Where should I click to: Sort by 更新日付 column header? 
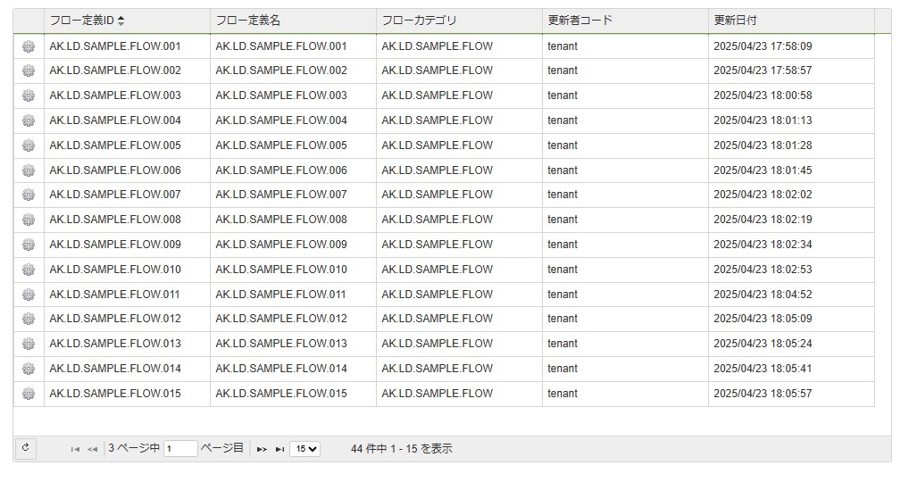click(x=736, y=21)
